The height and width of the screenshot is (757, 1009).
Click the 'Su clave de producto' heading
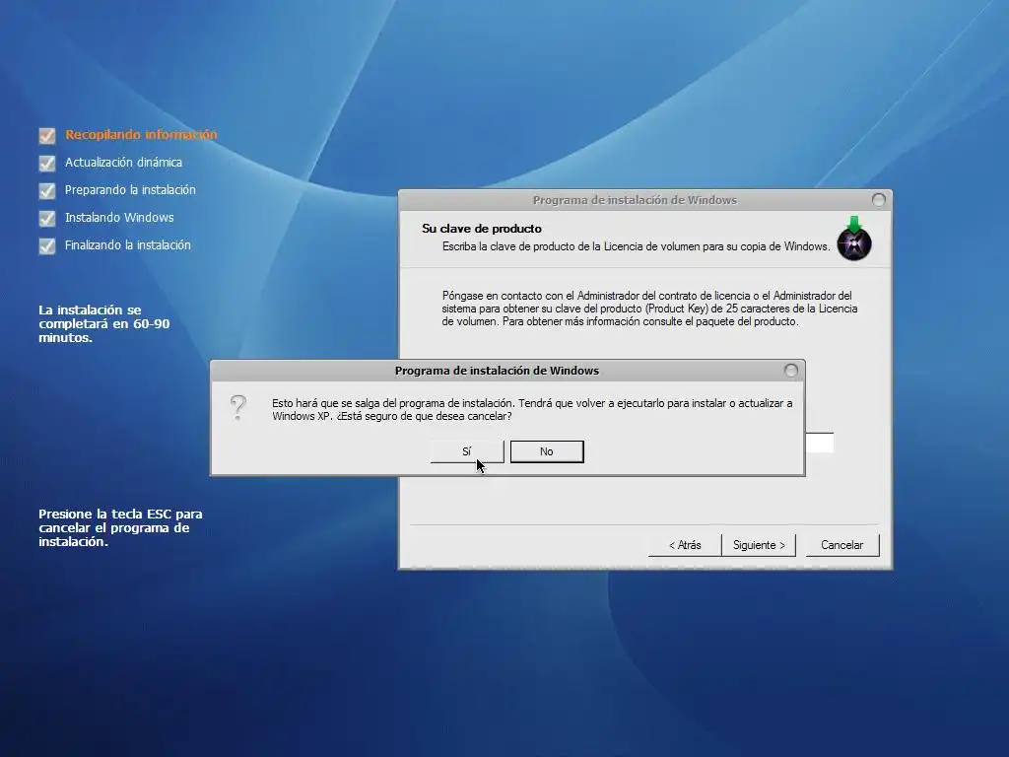coord(482,229)
